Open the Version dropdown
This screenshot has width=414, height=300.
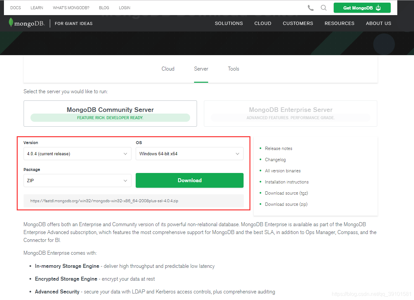click(x=77, y=154)
